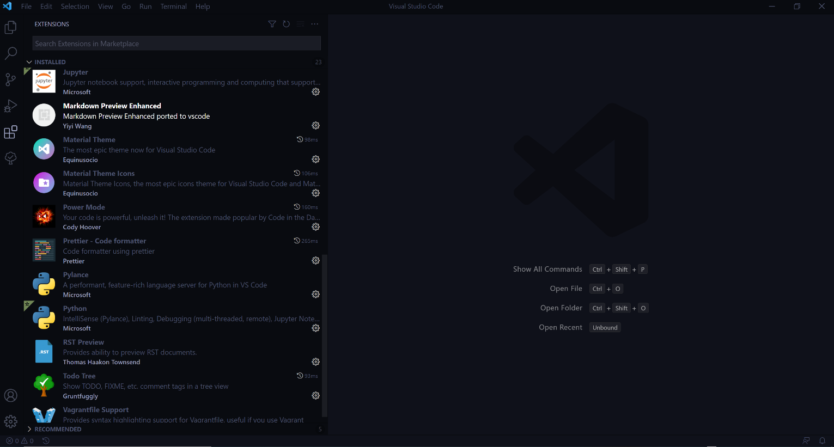
Task: Open Source Control view
Action: point(10,79)
